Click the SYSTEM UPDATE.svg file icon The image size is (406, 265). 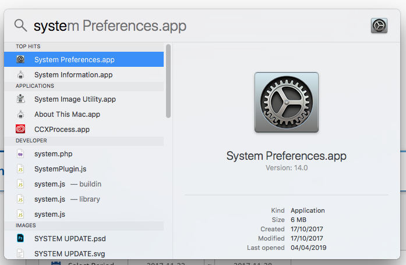point(20,253)
